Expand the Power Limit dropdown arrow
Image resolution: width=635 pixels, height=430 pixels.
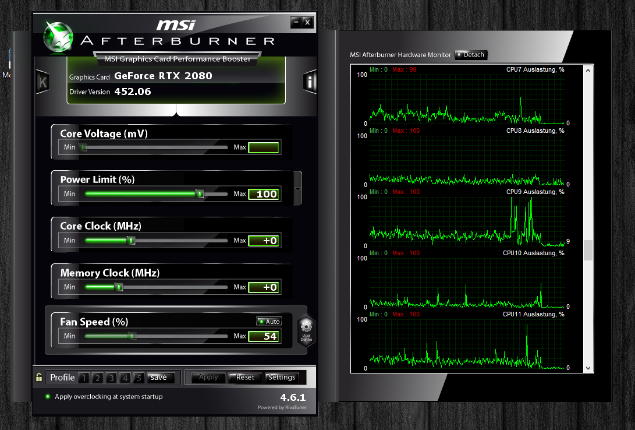(x=297, y=189)
